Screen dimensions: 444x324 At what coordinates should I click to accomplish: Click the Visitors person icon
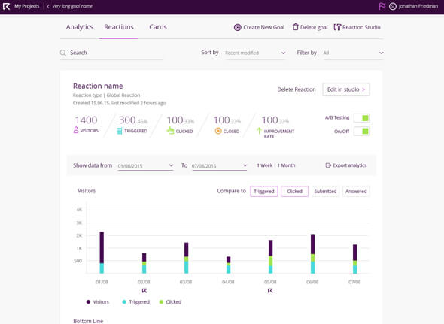click(76, 130)
